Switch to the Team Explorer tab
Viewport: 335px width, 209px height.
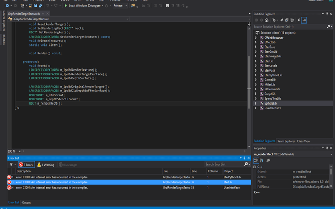pos(286,141)
